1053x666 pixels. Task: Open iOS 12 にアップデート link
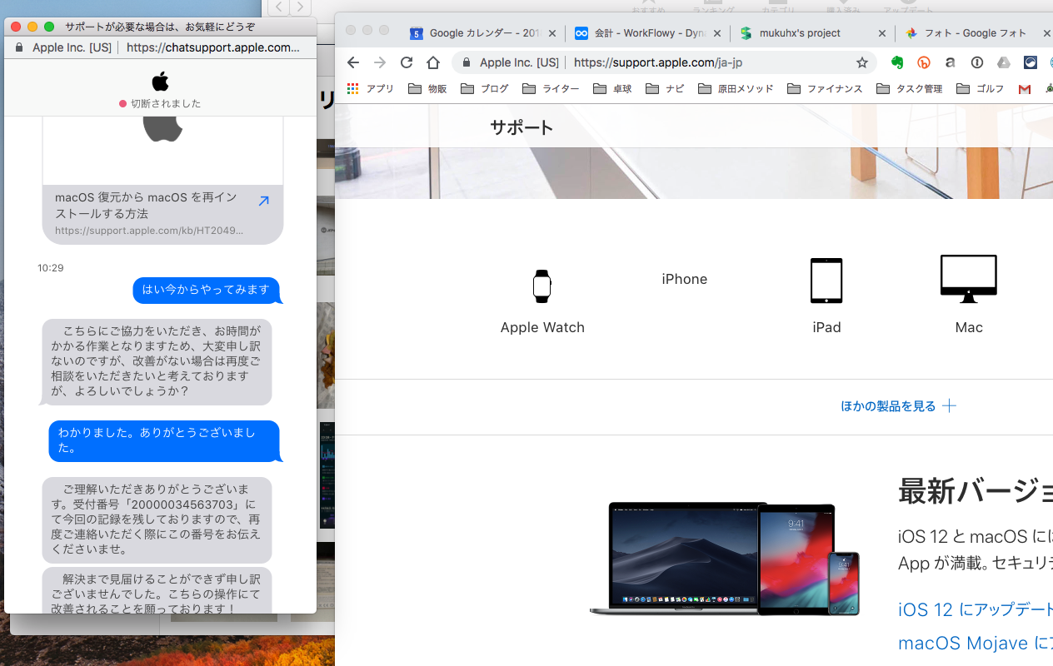[976, 609]
